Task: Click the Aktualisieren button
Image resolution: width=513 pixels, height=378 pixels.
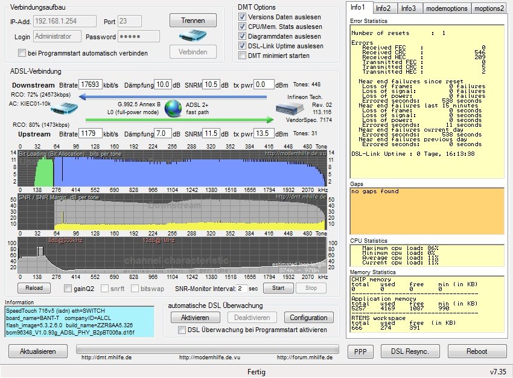Action: click(x=38, y=351)
